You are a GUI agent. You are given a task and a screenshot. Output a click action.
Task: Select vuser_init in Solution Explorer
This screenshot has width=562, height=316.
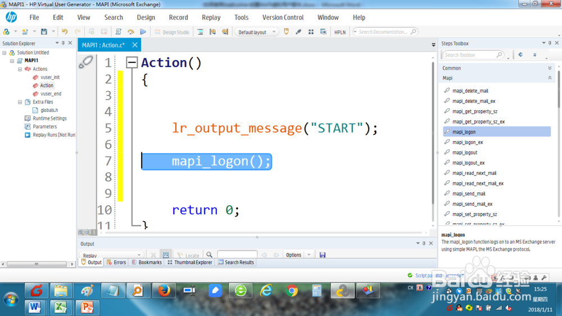point(50,77)
